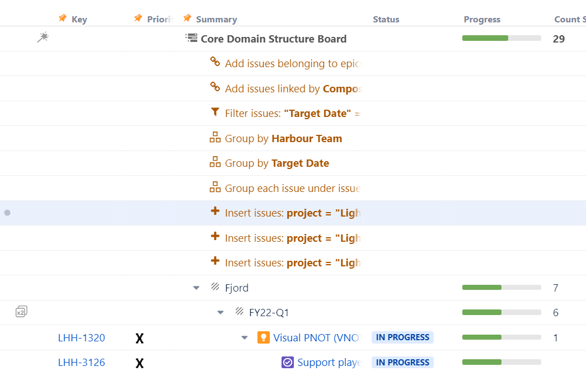Sort by the Status column header

(x=386, y=20)
